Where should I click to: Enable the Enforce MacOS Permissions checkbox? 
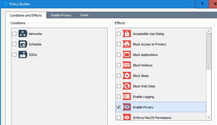pos(119,118)
